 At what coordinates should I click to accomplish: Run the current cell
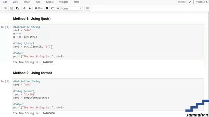39,8
